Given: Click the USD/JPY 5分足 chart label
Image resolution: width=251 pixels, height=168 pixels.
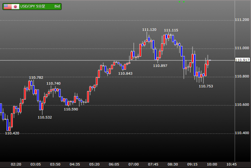Looking at the screenshot, I should (34, 7).
